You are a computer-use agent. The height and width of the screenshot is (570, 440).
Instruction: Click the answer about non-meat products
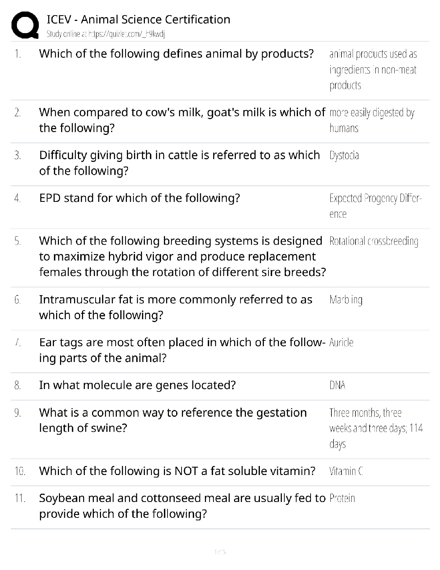[373, 69]
